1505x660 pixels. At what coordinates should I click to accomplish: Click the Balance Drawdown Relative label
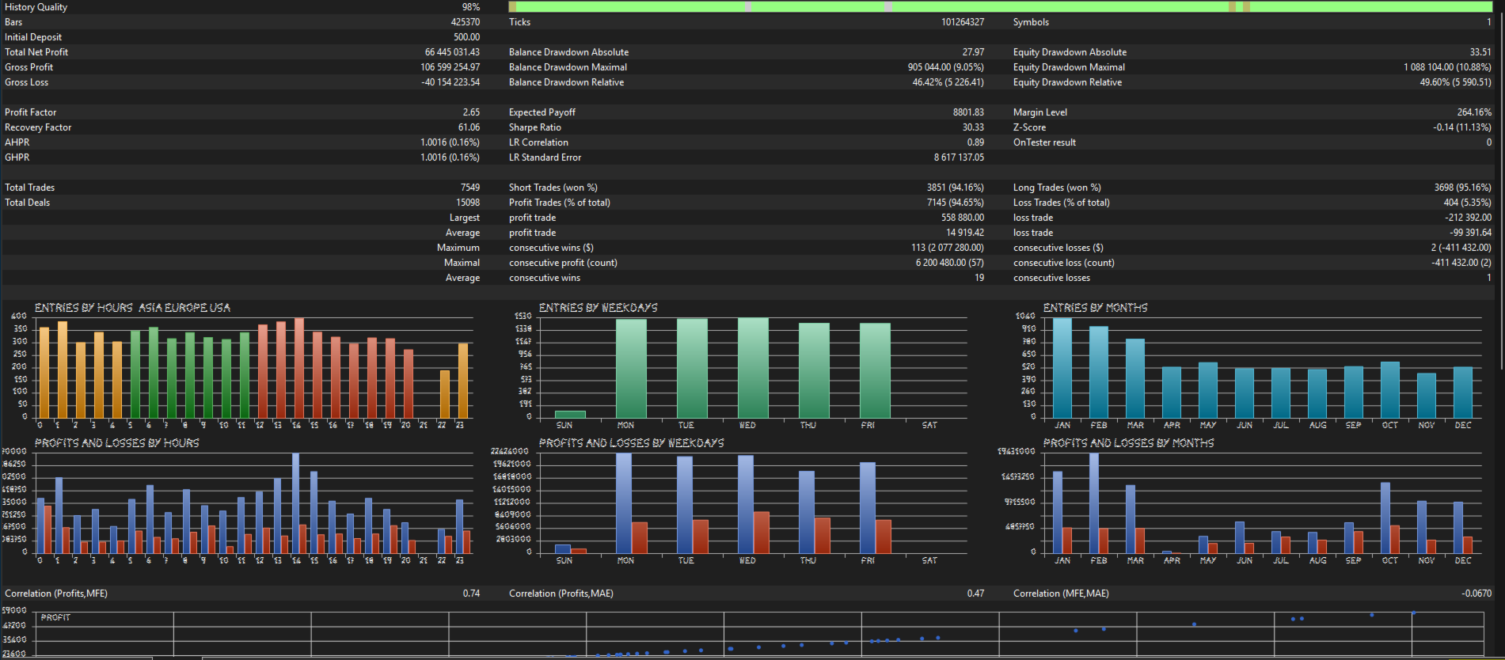click(x=566, y=82)
